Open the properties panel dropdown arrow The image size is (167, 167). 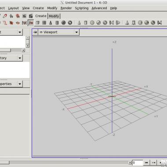[20, 84]
